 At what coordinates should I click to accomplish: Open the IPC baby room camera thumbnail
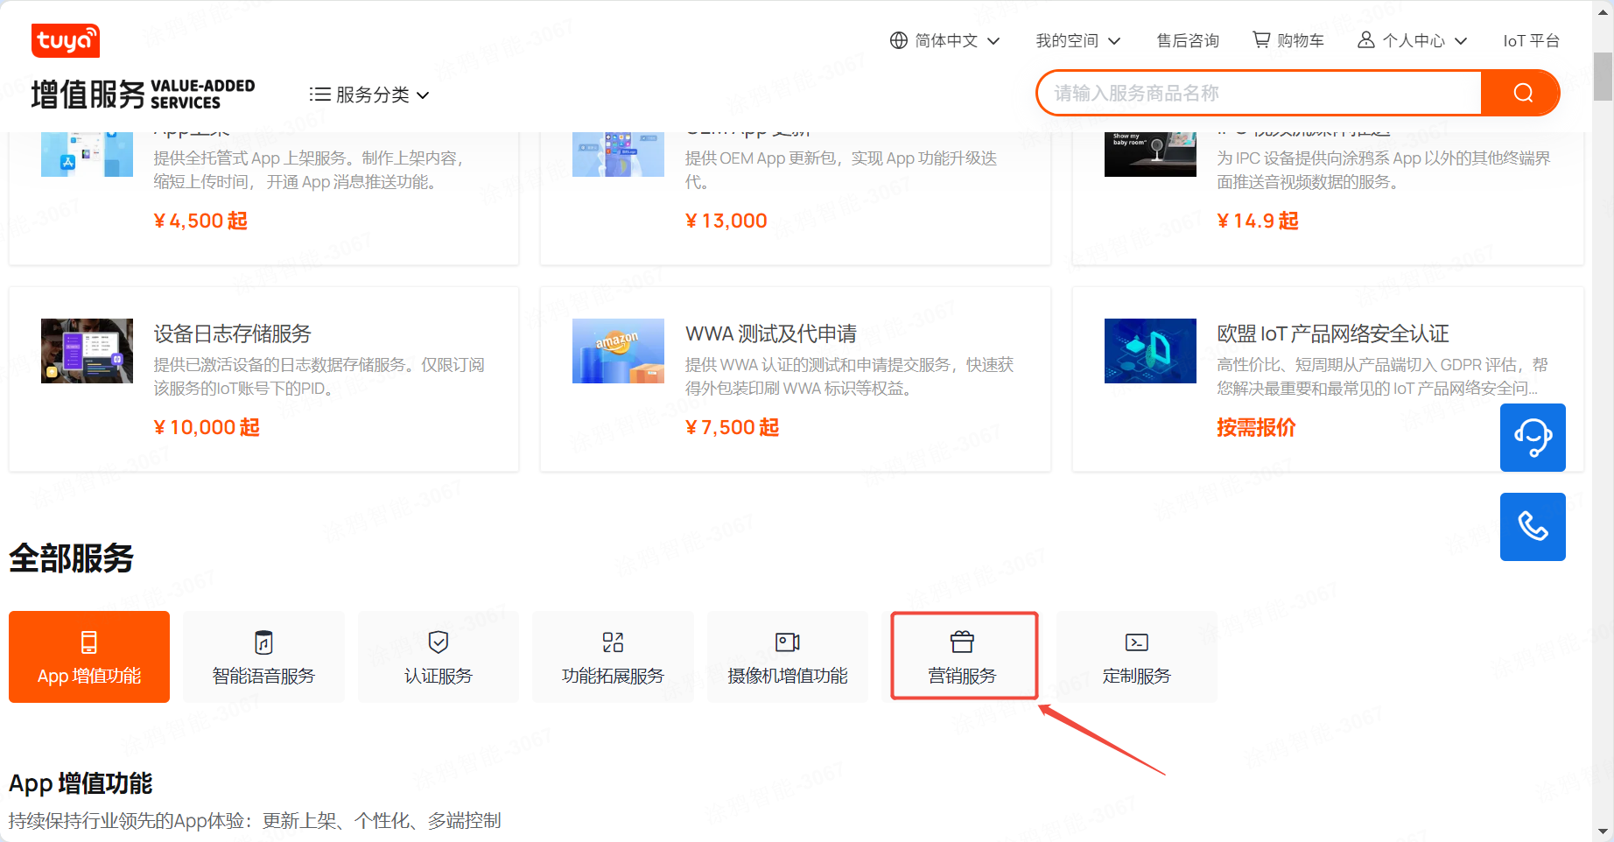pyautogui.click(x=1150, y=154)
